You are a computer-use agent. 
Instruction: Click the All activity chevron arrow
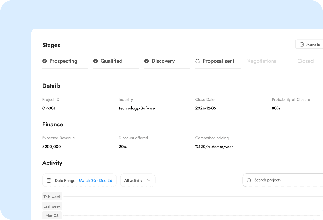coord(149,180)
